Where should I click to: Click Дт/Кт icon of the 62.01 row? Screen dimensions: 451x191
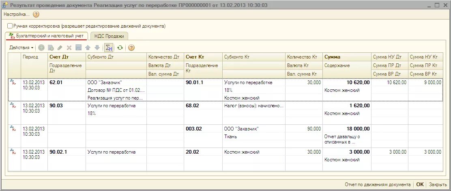click(13, 82)
